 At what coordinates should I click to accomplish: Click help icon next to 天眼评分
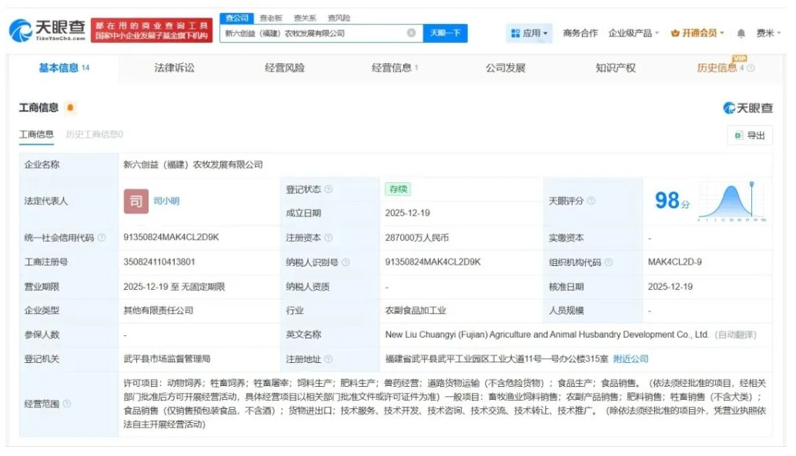click(x=591, y=201)
